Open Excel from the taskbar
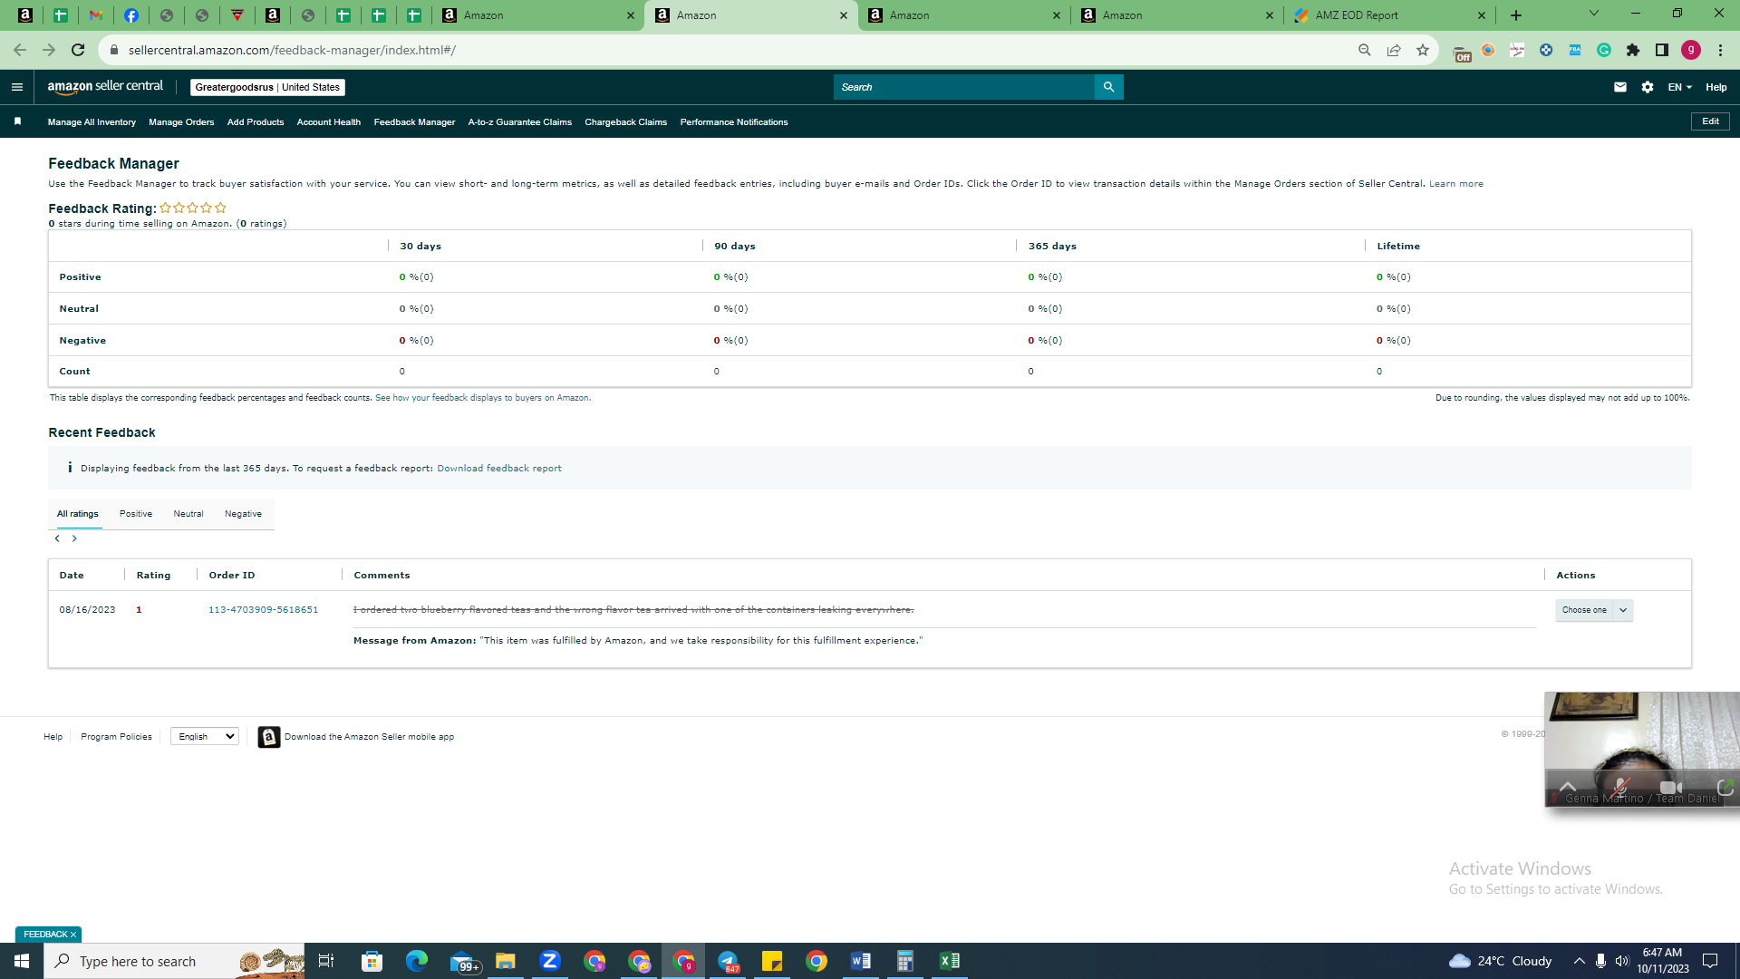 [x=950, y=961]
